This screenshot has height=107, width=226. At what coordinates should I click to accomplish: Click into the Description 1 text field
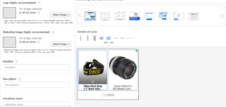[x=36, y=85]
